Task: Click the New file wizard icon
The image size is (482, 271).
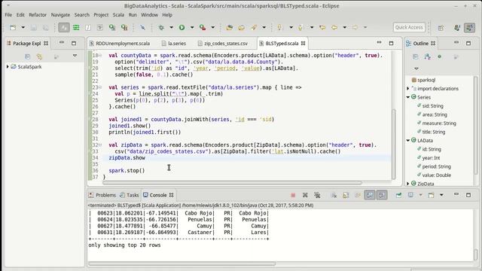Action: 13,28
